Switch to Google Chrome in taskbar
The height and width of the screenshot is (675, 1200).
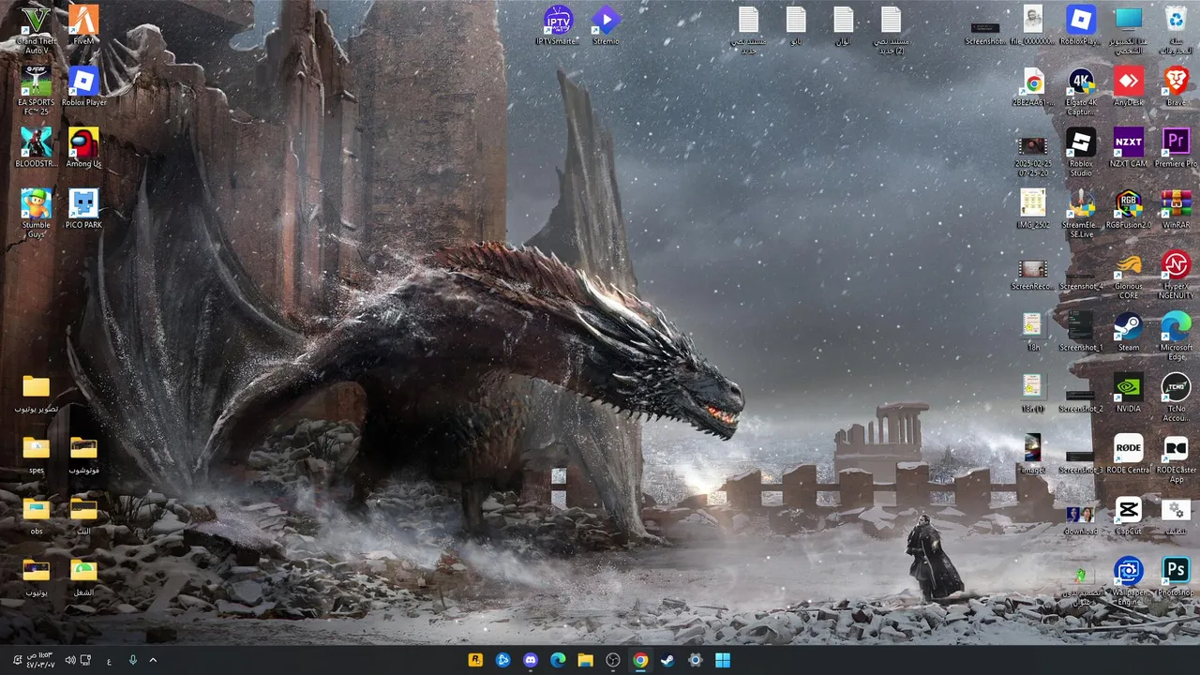[640, 660]
